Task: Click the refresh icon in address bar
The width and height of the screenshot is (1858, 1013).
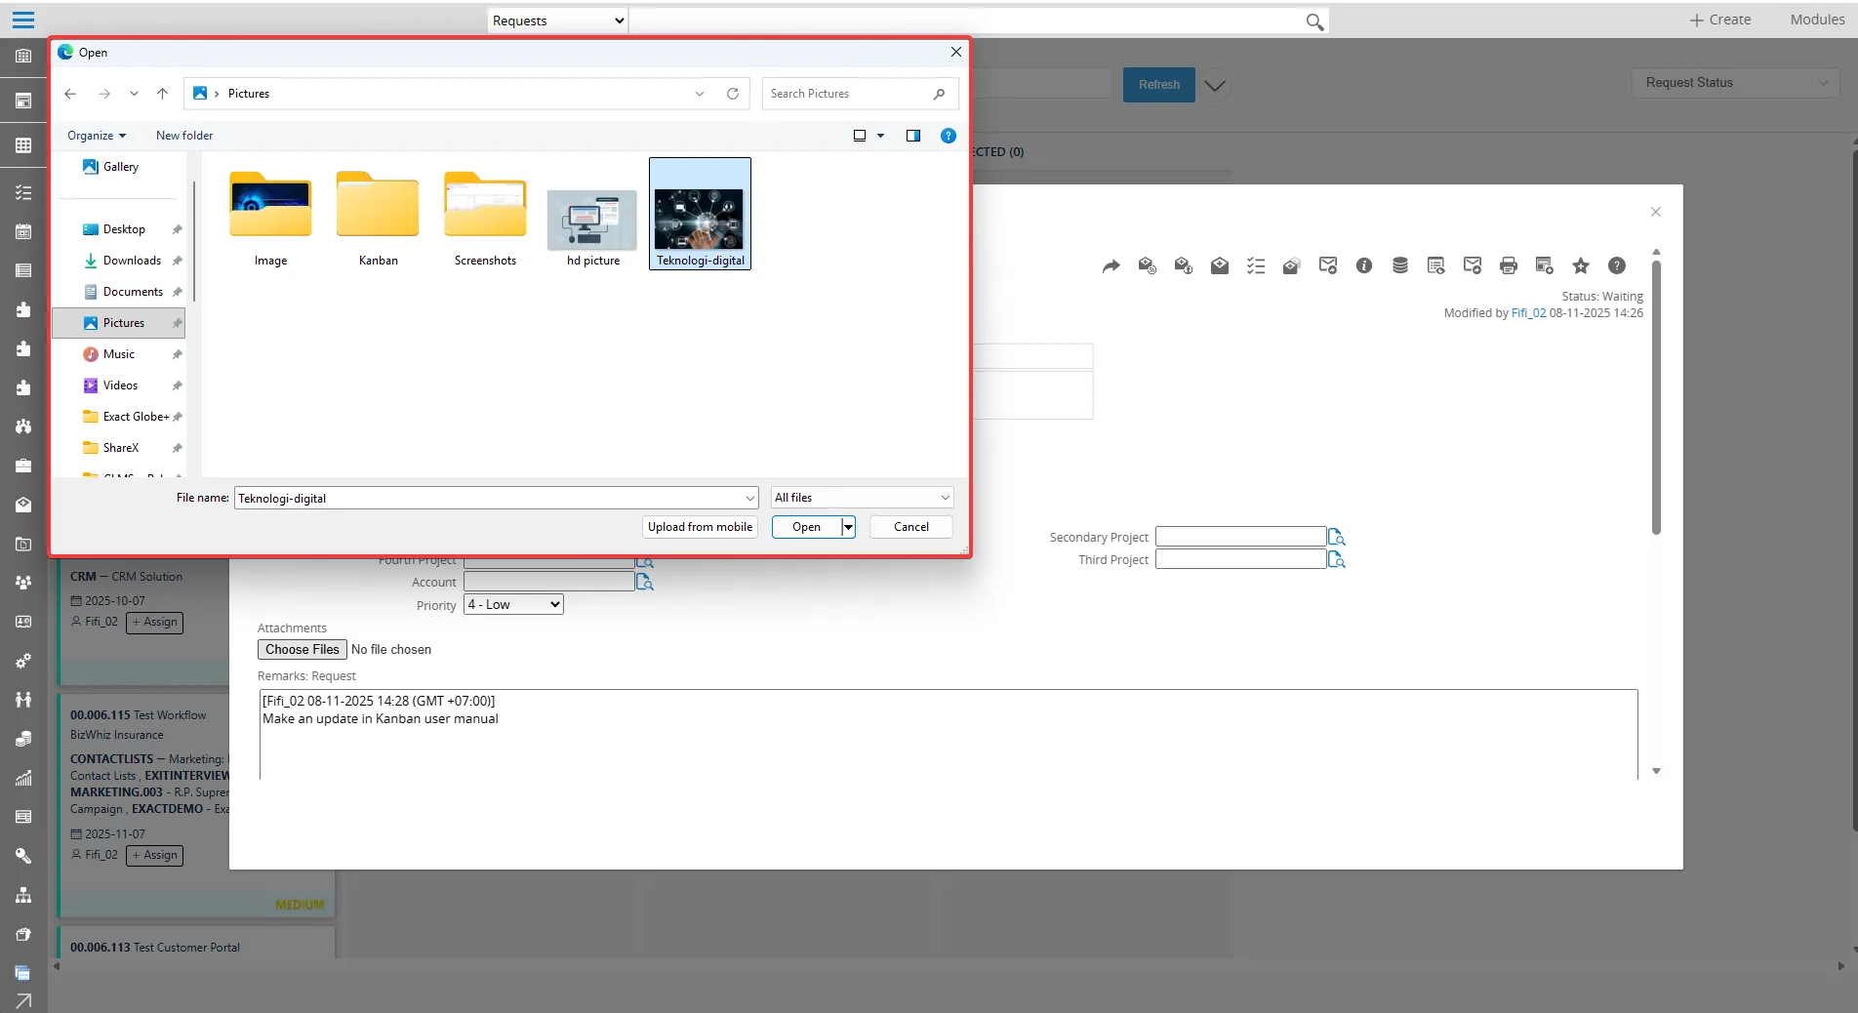Action: pos(732,94)
